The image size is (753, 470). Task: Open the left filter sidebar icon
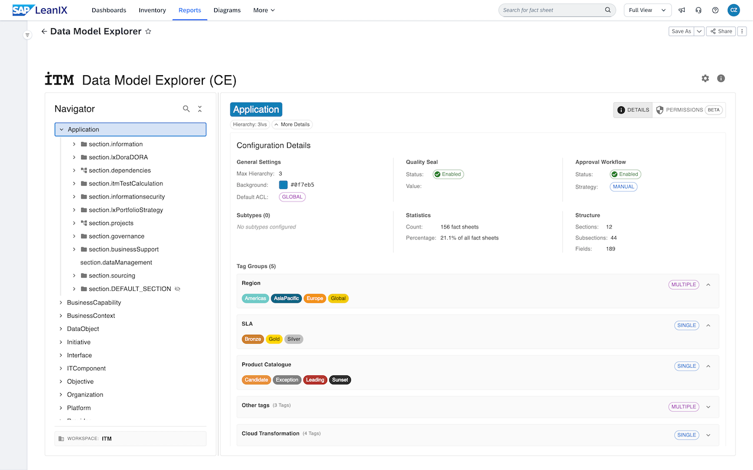tap(27, 35)
